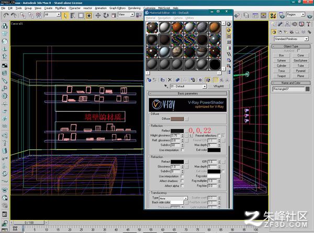Screen dimensions: 314x233
Task: Open the Modify panel tab icon
Action: 280,25
